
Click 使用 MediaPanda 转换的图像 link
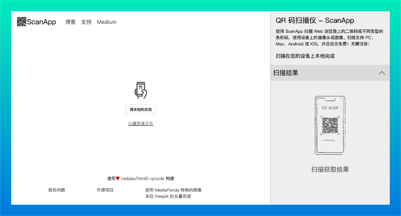[x=173, y=190]
